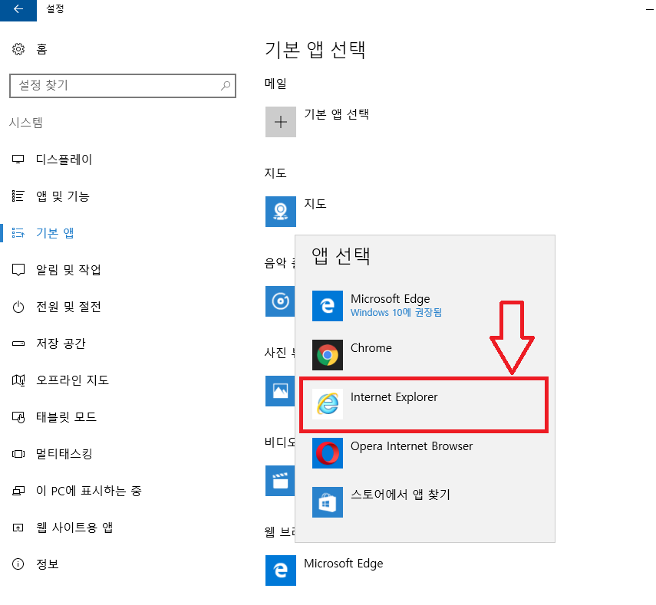Screen dimensions: 656x605
Task: Choose Internet Explorer as default browser
Action: click(x=425, y=404)
